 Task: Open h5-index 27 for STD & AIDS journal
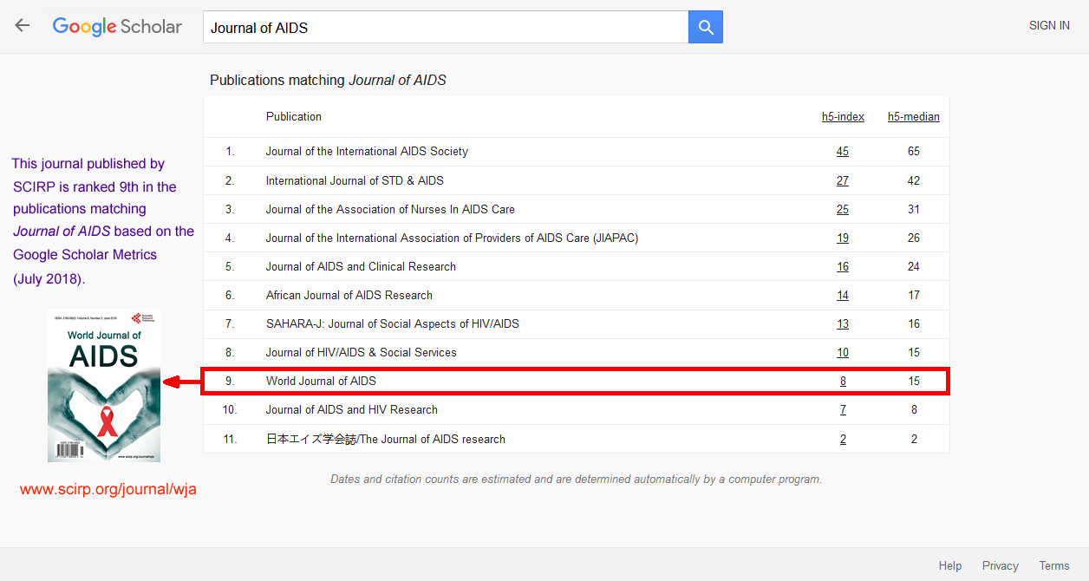(x=843, y=181)
